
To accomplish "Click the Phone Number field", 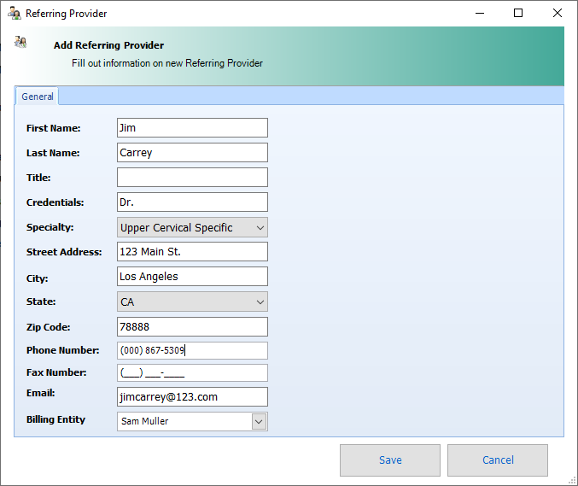I will click(192, 350).
